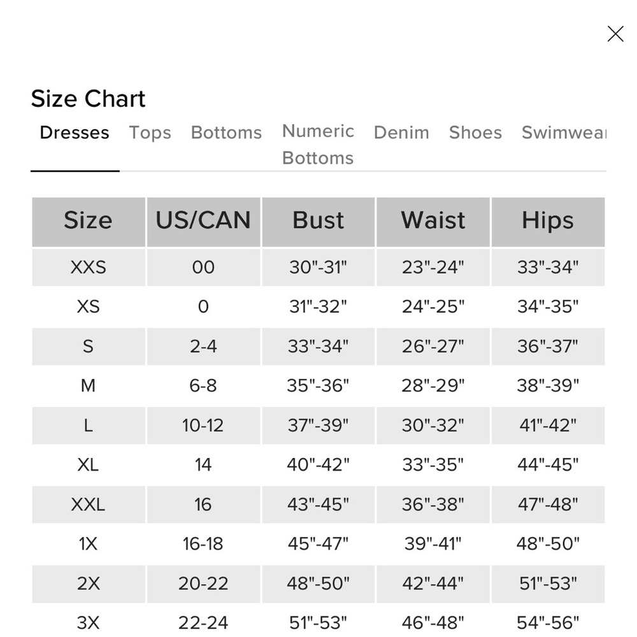The width and height of the screenshot is (637, 637).
Task: Click the Hips column header
Action: (x=548, y=220)
